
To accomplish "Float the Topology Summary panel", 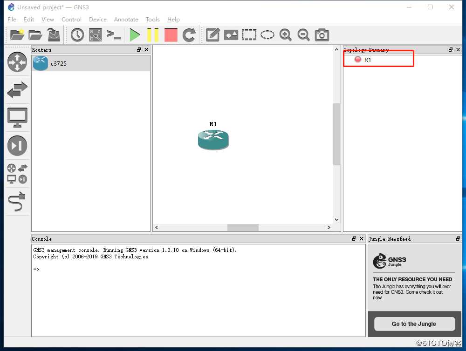I will (x=451, y=50).
